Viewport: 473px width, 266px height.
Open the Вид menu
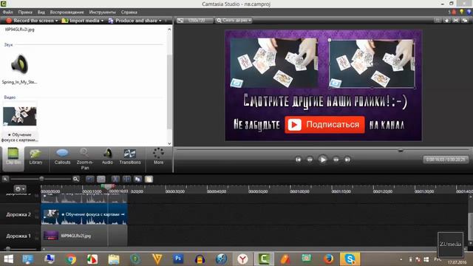[41, 12]
